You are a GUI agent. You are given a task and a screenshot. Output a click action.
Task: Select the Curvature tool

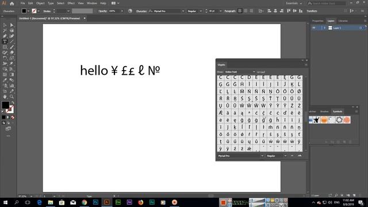pos(11,36)
